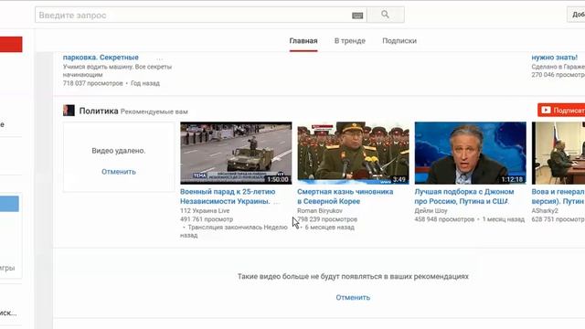Click the blue highlighted item in left sidebar
The width and height of the screenshot is (585, 329).
[9, 204]
